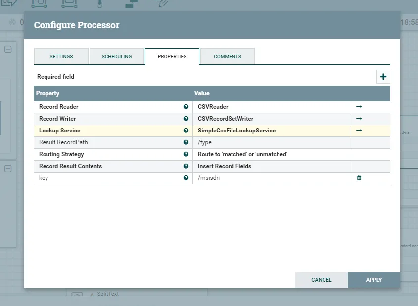Open help for Lookup Service property
Screen dimensions: 418x306
click(186, 131)
